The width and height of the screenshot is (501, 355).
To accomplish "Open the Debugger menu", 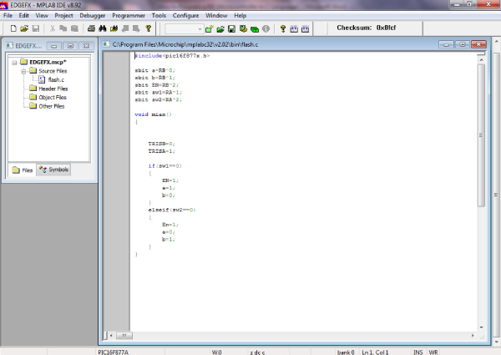I will click(93, 15).
